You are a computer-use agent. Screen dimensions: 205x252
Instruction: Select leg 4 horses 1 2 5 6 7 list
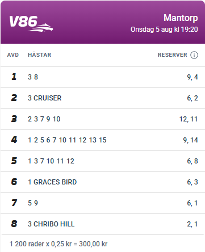pos(67,140)
